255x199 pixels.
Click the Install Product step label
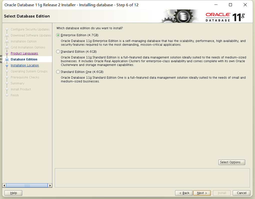click(x=21, y=89)
